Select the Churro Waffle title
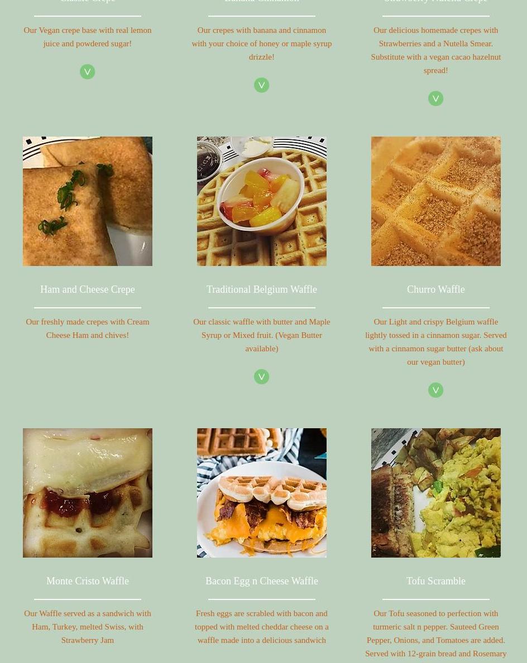This screenshot has width=527, height=663. tap(436, 289)
